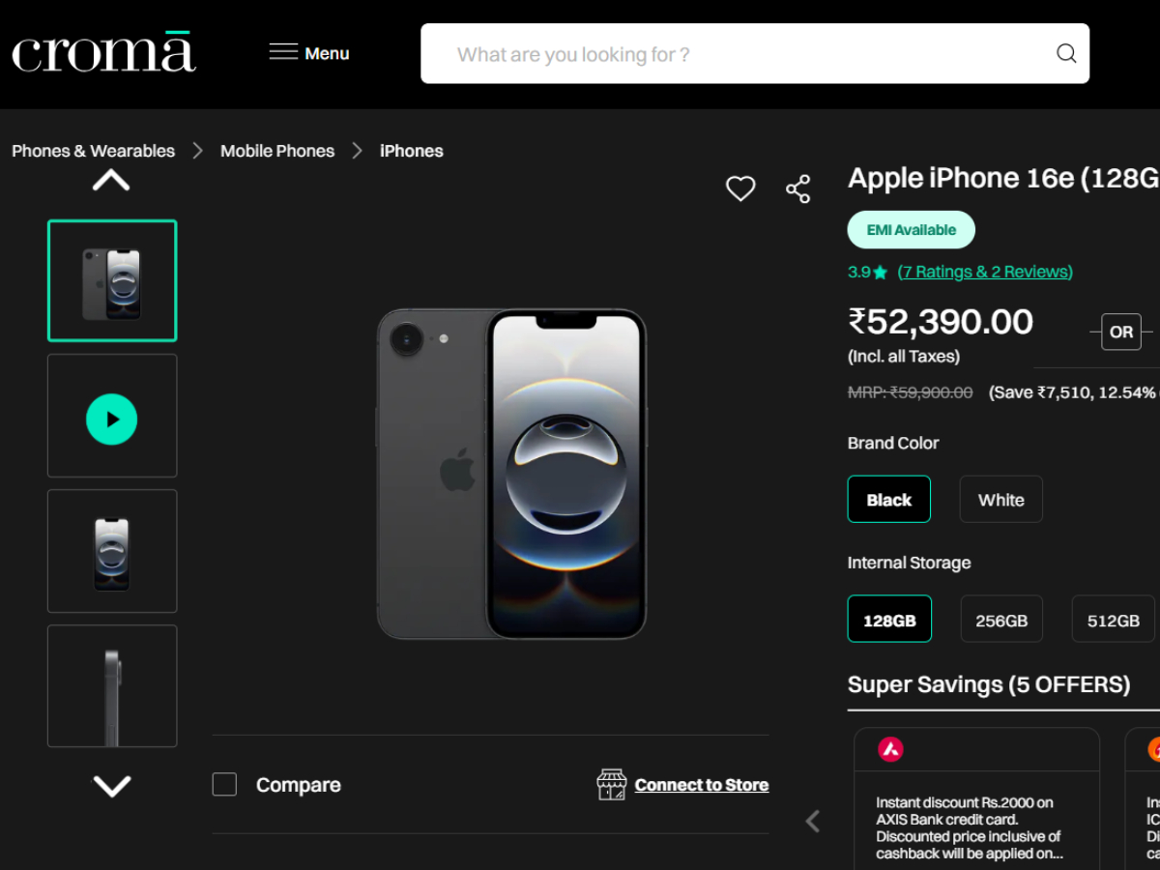Play the product video thumbnail
The width and height of the screenshot is (1160, 870).
[112, 420]
